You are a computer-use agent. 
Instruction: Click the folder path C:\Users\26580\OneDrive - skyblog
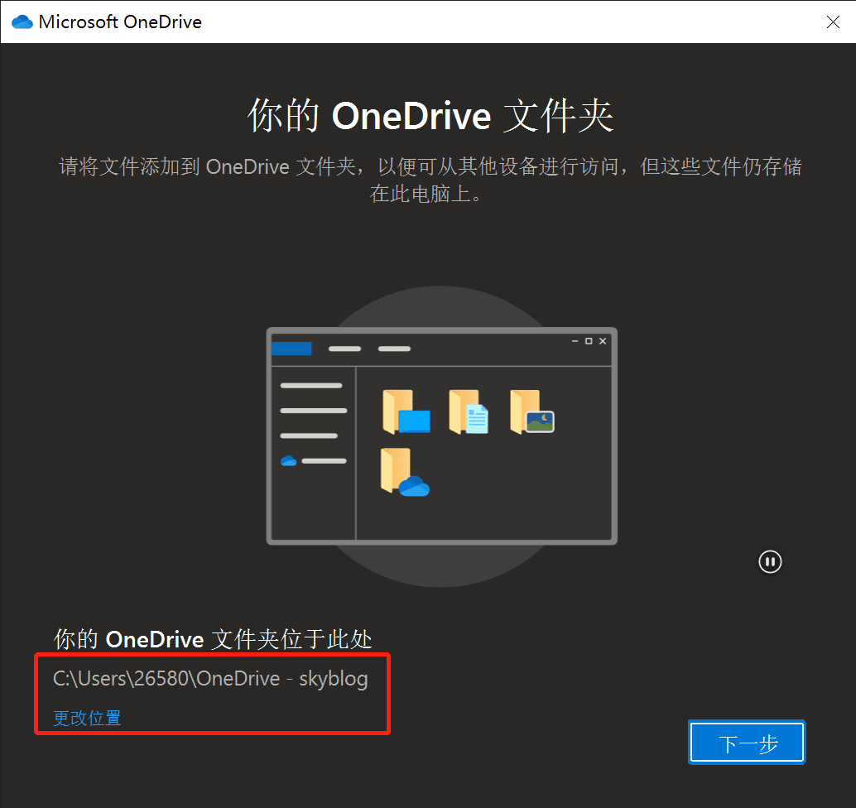[x=210, y=679]
